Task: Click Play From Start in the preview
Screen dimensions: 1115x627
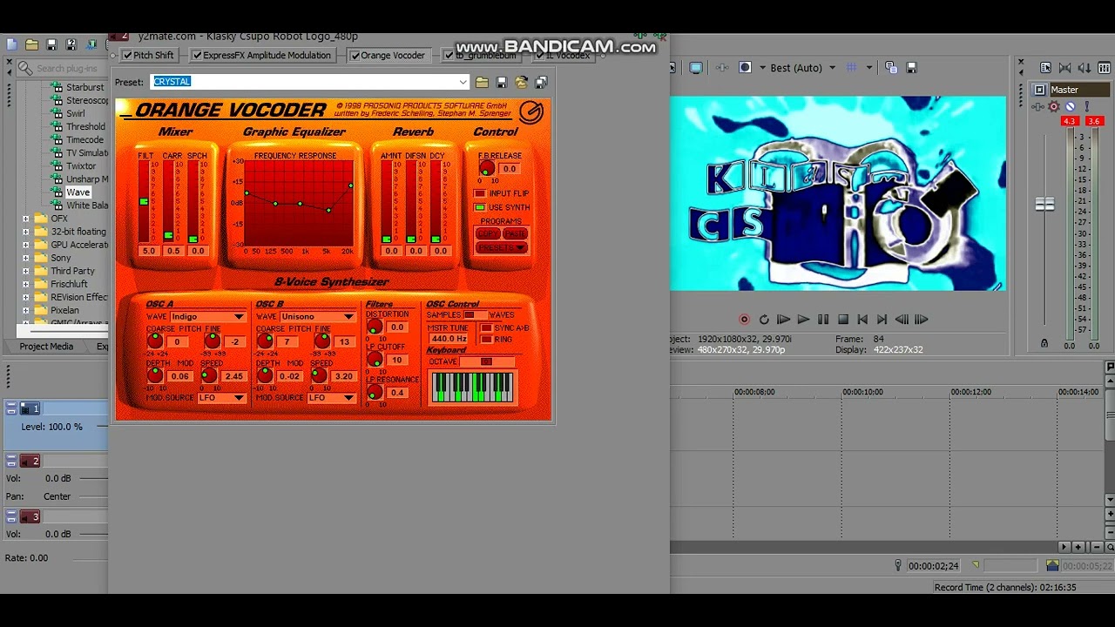Action: 783,320
